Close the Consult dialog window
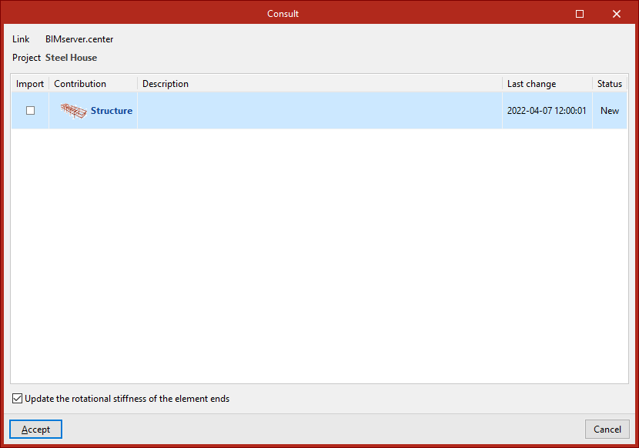Viewport: 639px width, 448px height. 617,14
